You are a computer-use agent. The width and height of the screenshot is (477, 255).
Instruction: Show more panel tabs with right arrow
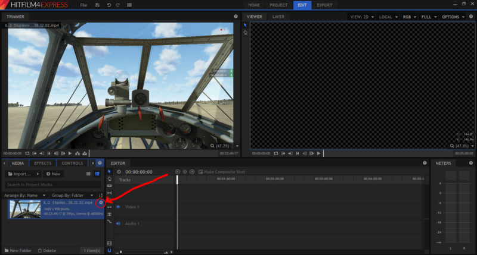point(93,163)
